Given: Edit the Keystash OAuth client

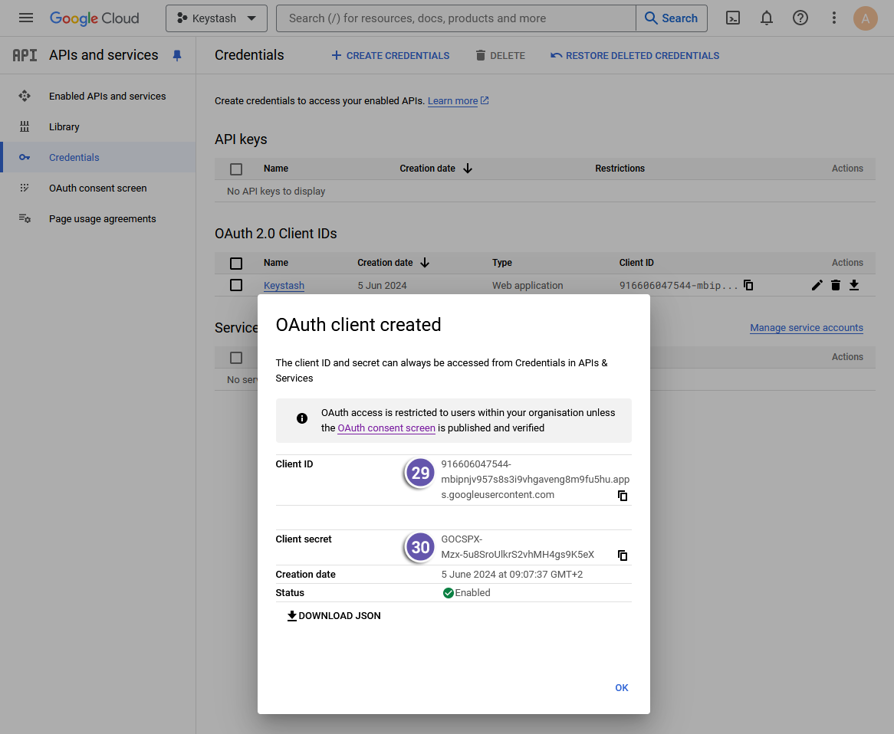Looking at the screenshot, I should point(817,285).
